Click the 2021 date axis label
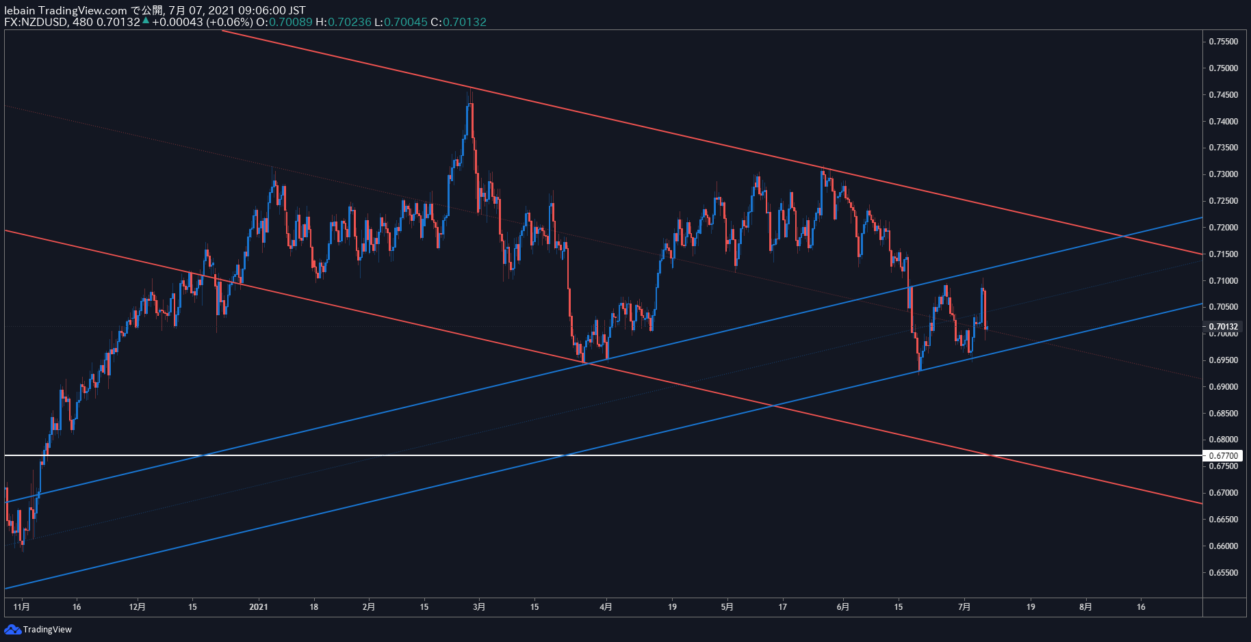Image resolution: width=1251 pixels, height=642 pixels. [259, 606]
